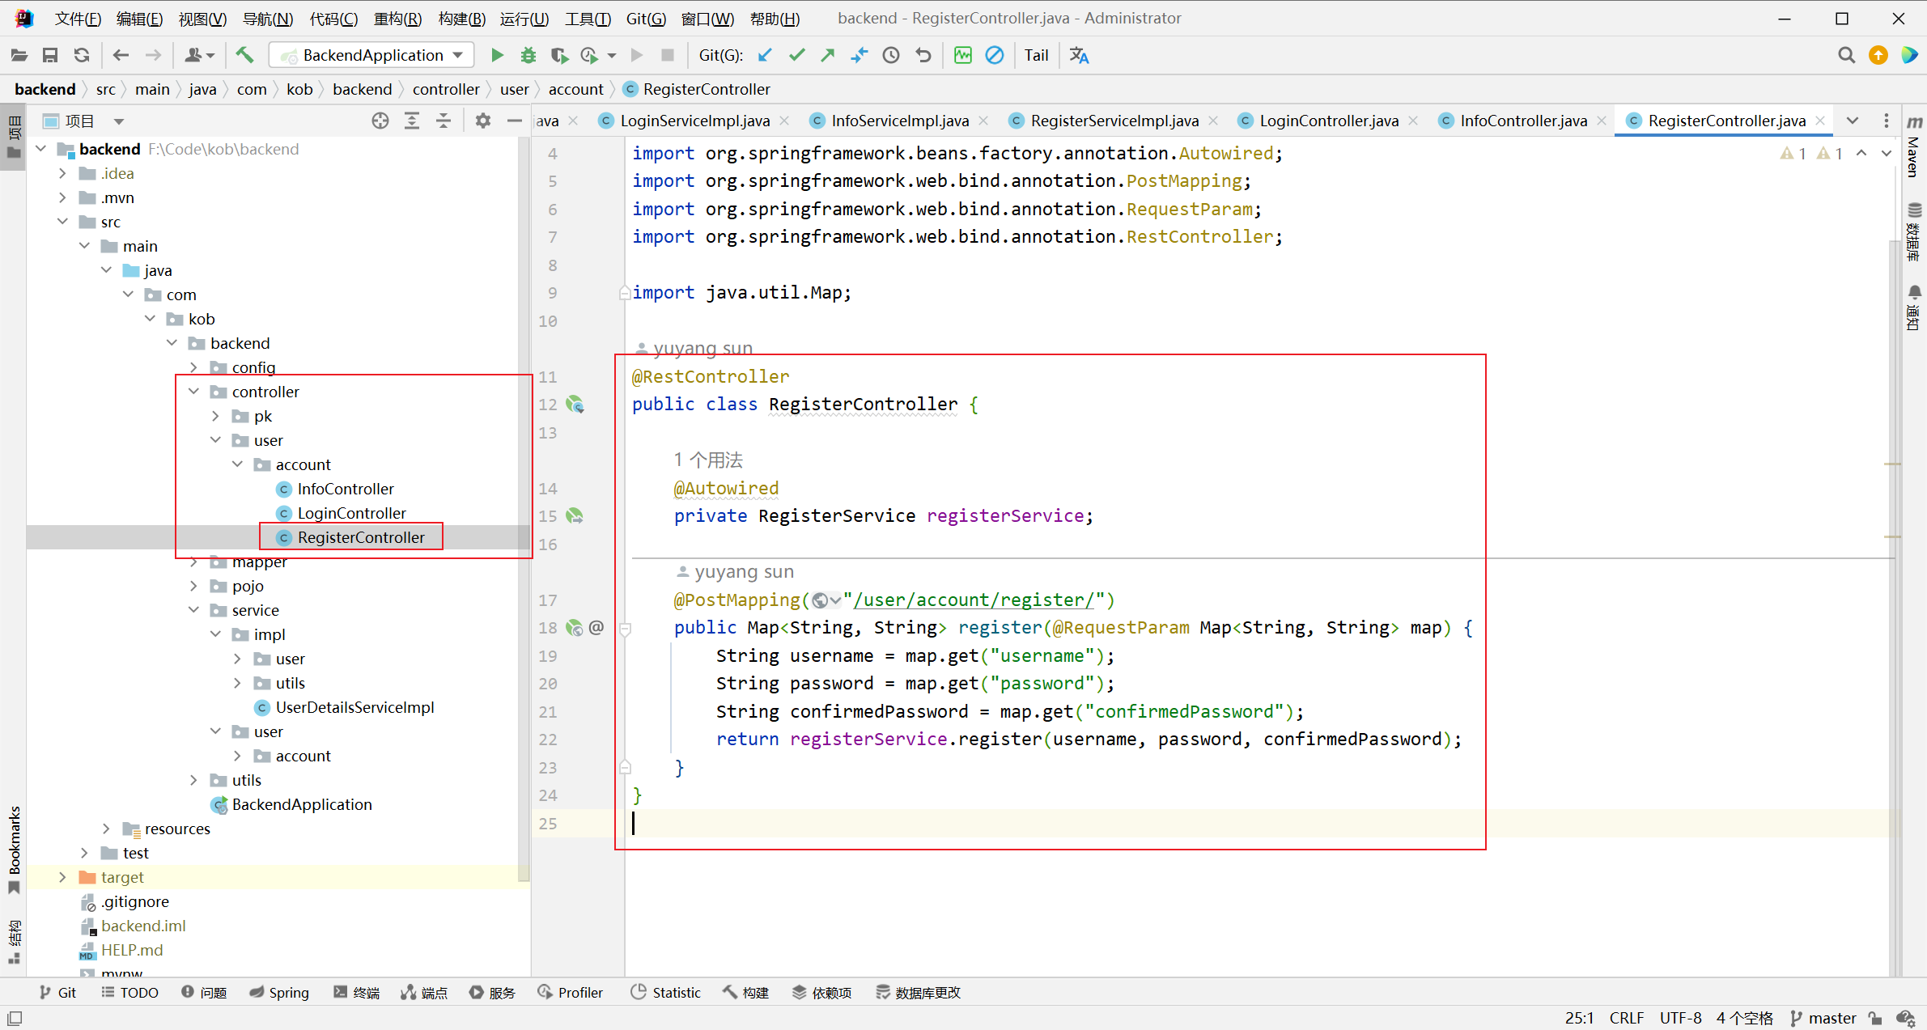Open the Spring tool window button

point(279,992)
